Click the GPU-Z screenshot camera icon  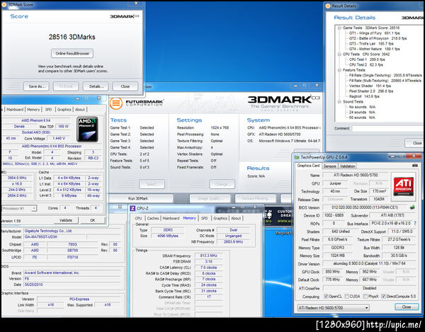(x=414, y=166)
